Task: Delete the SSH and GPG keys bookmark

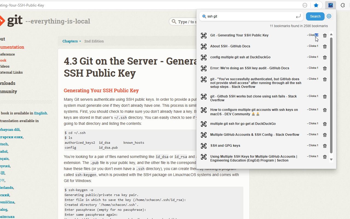Action: (325, 146)
